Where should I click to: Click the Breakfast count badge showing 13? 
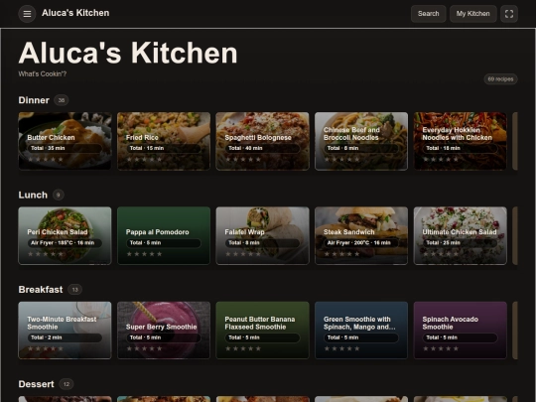[x=74, y=290]
